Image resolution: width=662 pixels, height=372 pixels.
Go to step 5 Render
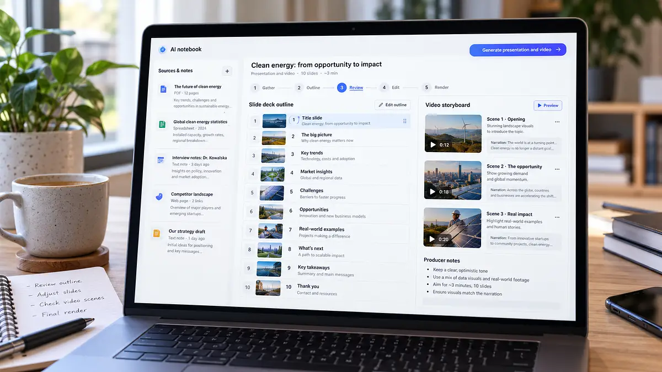pos(435,88)
